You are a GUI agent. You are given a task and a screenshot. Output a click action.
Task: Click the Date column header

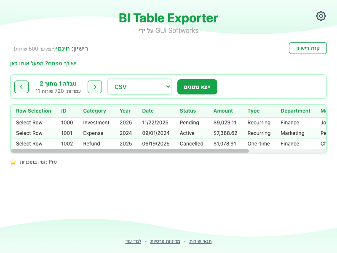148,111
